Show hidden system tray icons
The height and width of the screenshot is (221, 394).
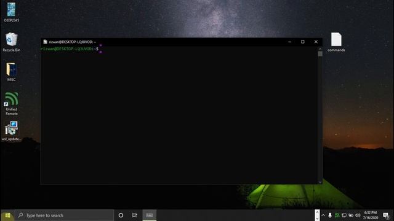(323, 215)
